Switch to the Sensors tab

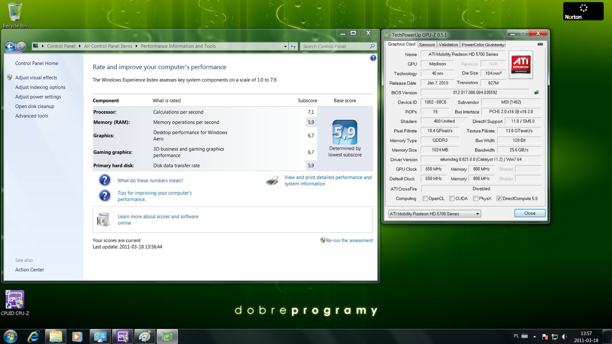[427, 45]
